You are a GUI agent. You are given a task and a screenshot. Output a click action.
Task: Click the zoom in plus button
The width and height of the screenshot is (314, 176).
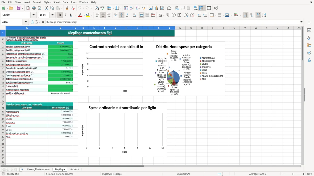click(303, 174)
